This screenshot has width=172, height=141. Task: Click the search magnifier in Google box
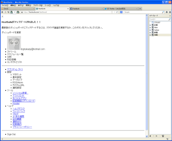[x=163, y=12]
